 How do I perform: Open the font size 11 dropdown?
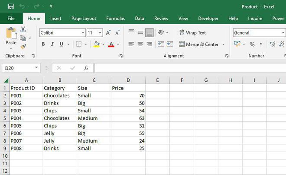(100, 33)
